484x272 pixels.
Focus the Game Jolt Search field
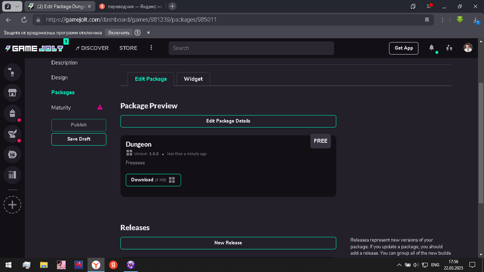tap(251, 48)
